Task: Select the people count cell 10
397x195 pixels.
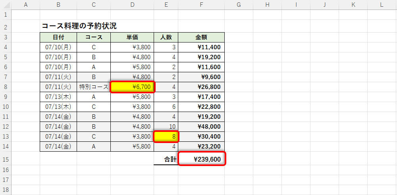Action: tap(166, 127)
